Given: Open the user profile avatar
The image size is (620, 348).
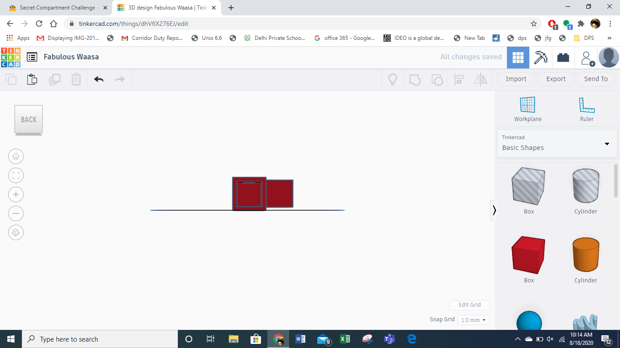Looking at the screenshot, I should tap(609, 58).
